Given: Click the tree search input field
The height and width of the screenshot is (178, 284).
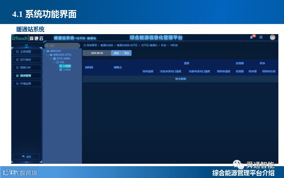Looking at the screenshot, I should tap(62, 46).
